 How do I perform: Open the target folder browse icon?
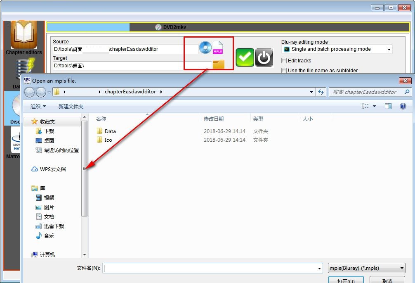point(218,64)
